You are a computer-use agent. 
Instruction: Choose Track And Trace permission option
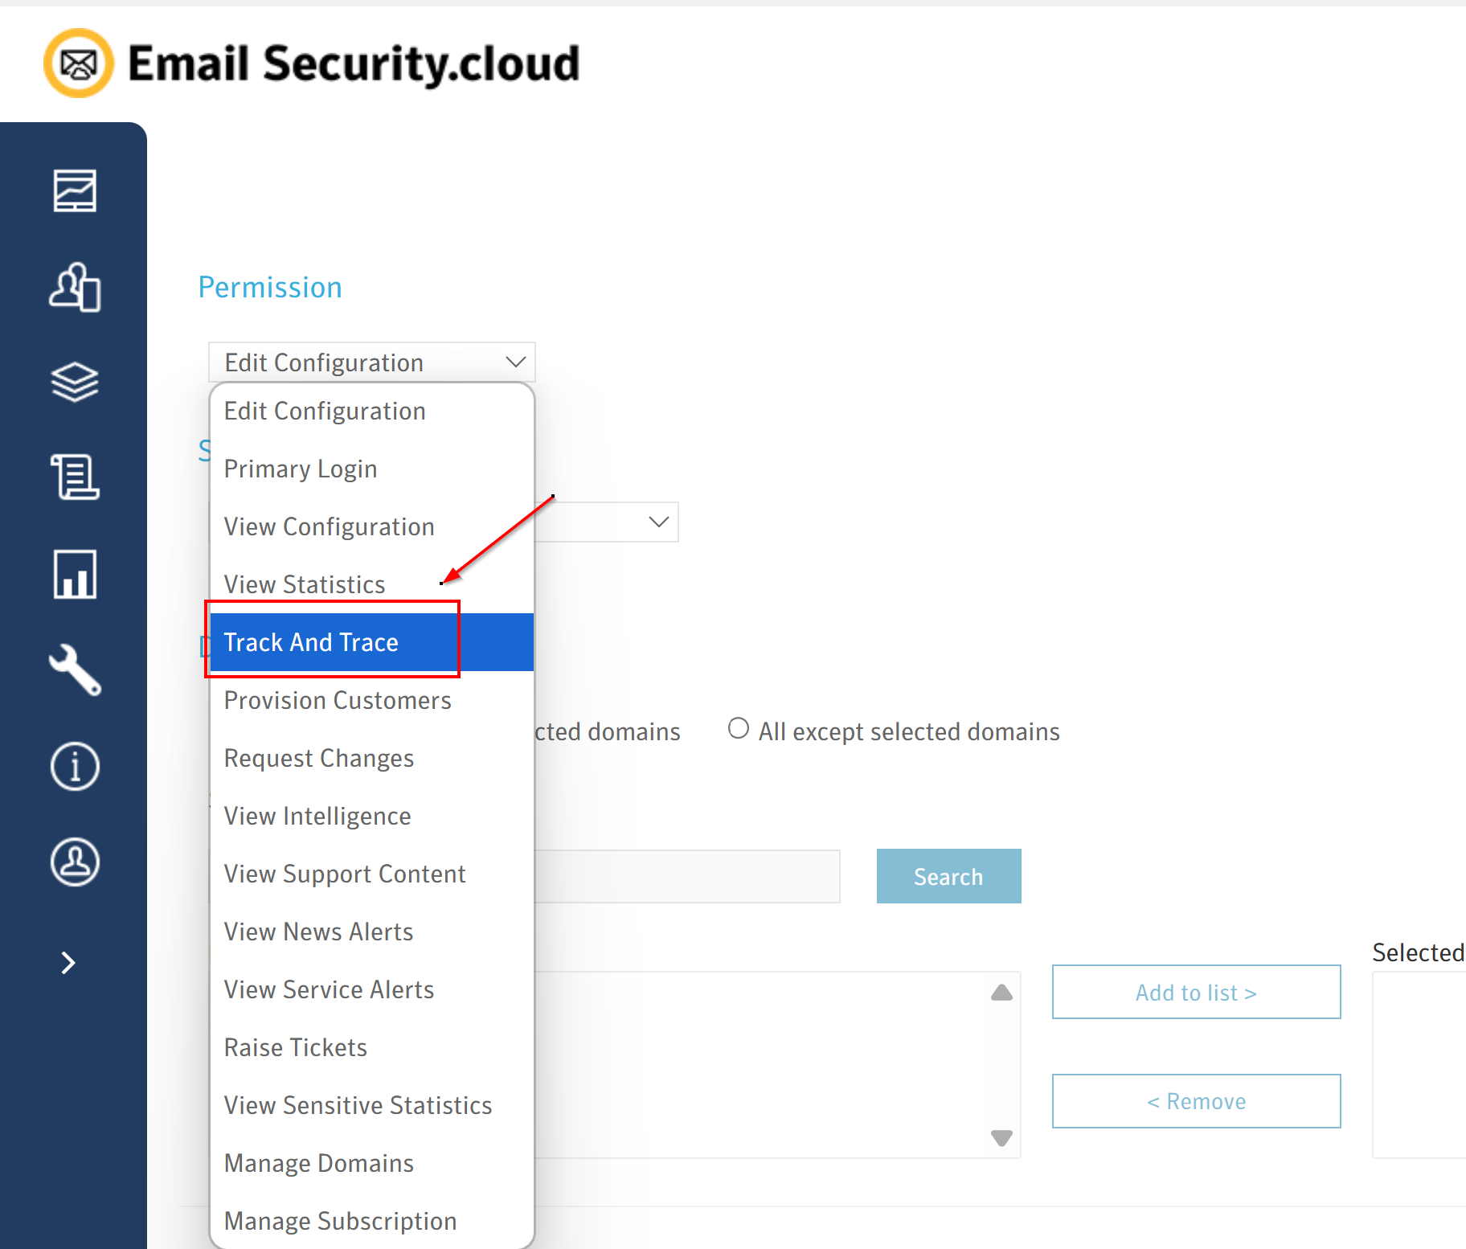pyautogui.click(x=312, y=642)
